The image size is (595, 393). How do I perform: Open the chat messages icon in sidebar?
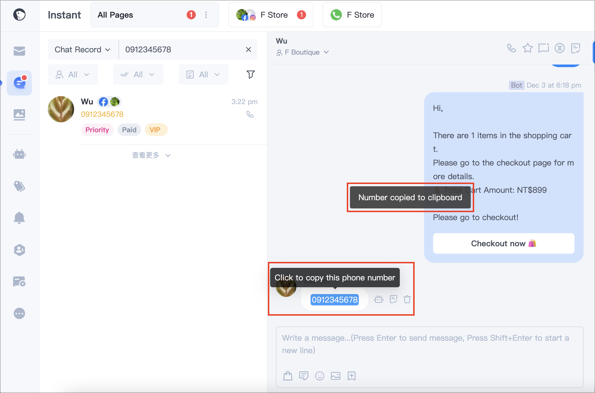19,83
